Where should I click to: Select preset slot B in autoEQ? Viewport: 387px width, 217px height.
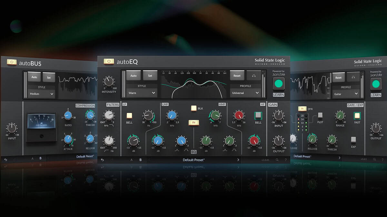coord(140,160)
